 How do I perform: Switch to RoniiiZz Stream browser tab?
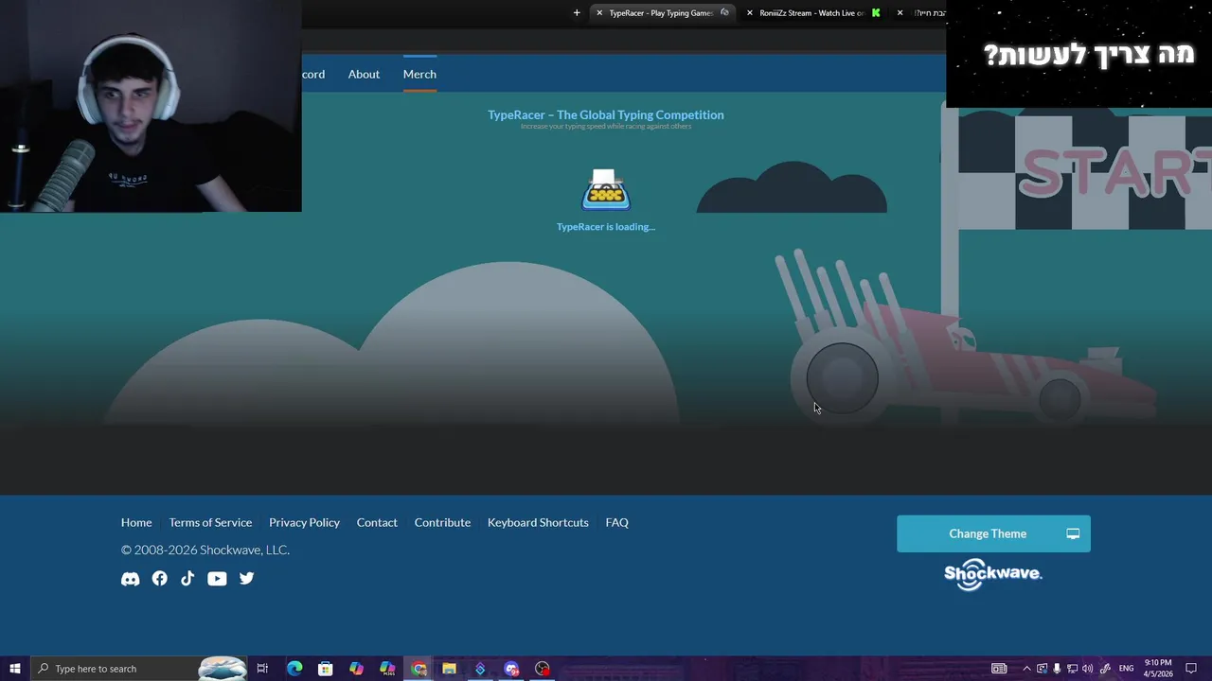[811, 13]
